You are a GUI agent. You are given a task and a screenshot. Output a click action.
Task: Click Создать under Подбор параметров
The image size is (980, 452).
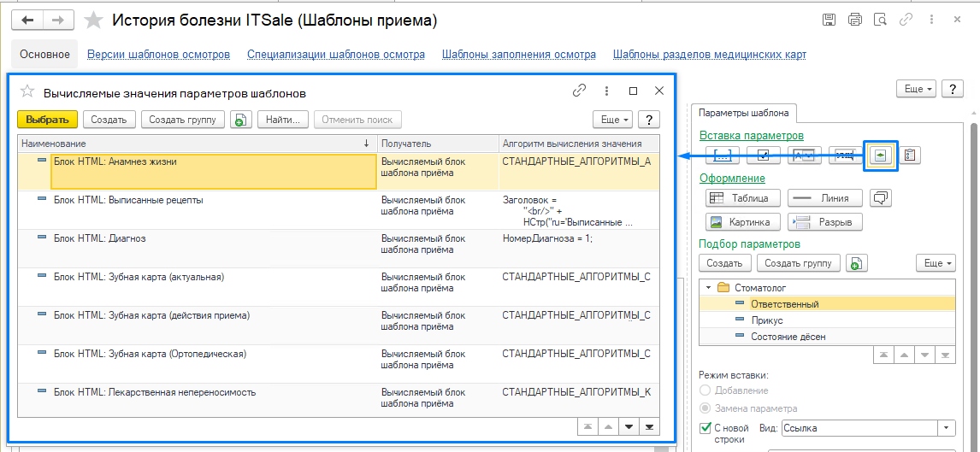725,263
